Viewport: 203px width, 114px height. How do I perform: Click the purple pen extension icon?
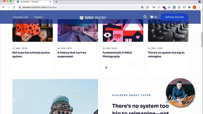[x=159, y=7]
